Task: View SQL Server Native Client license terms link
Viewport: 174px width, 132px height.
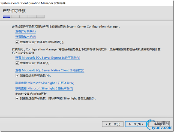Action: [x=50, y=70]
